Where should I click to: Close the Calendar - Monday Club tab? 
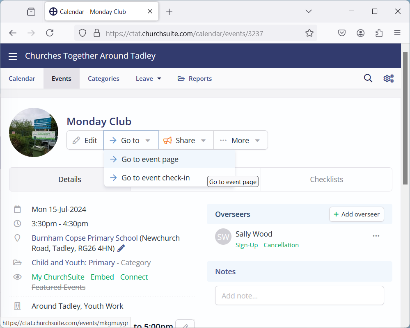point(150,11)
